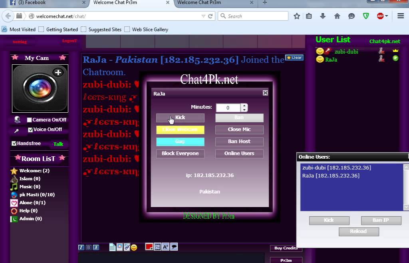Viewport: 409px width, 263px height.
Task: Click the webcam icon beside Camera On/Off
Action: (18, 120)
